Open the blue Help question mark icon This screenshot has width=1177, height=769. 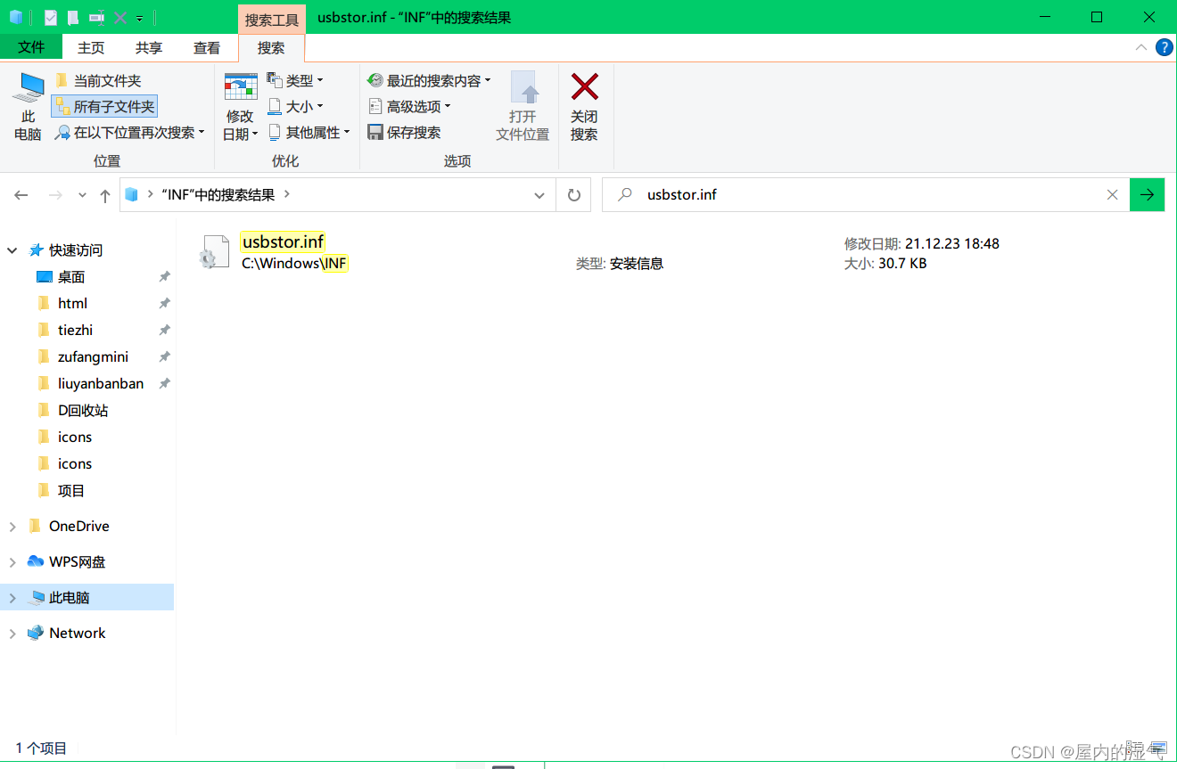click(1164, 47)
